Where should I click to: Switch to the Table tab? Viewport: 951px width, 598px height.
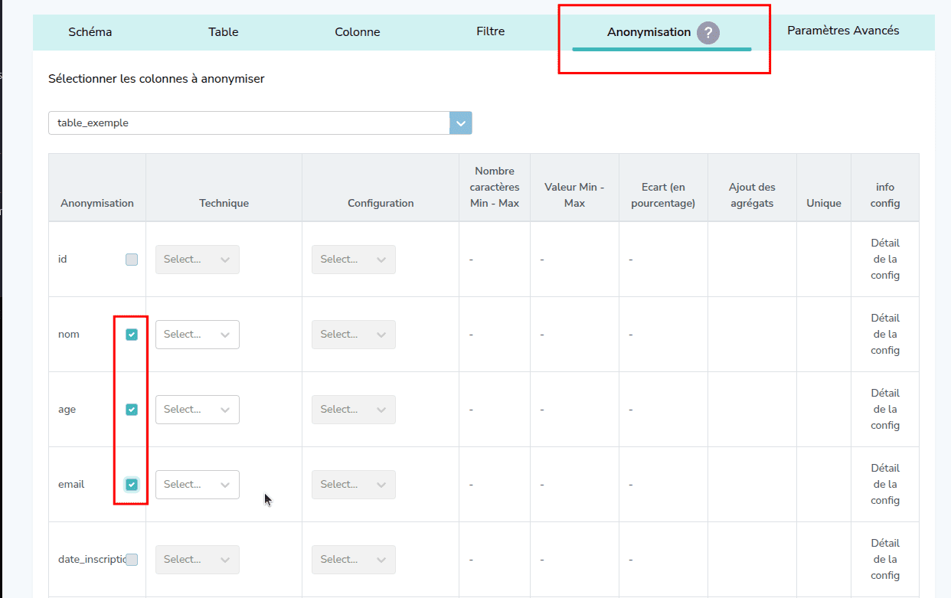pyautogui.click(x=223, y=32)
